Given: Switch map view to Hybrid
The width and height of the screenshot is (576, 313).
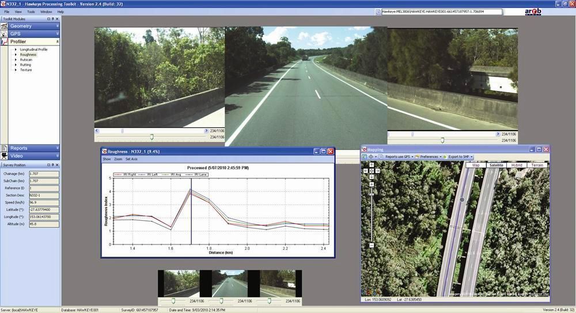Looking at the screenshot, I should pos(517,165).
